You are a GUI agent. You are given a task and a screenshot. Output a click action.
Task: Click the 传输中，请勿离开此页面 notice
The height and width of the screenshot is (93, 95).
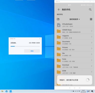pos(75,80)
